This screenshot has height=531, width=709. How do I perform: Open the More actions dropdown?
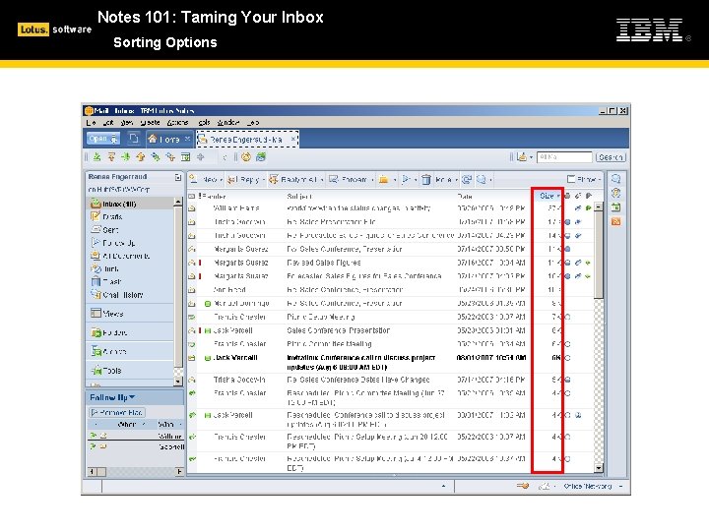click(x=446, y=180)
